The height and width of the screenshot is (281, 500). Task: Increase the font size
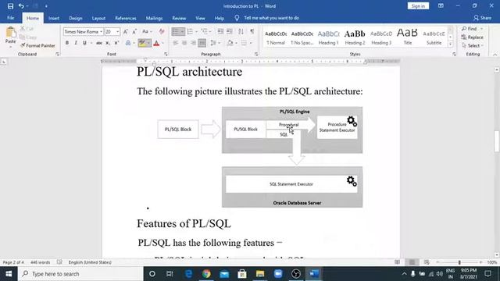(126, 31)
